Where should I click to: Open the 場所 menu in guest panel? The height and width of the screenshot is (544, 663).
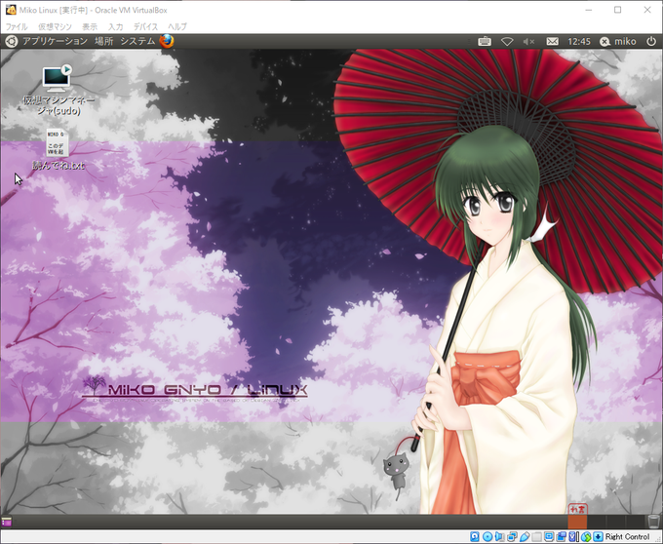[104, 41]
